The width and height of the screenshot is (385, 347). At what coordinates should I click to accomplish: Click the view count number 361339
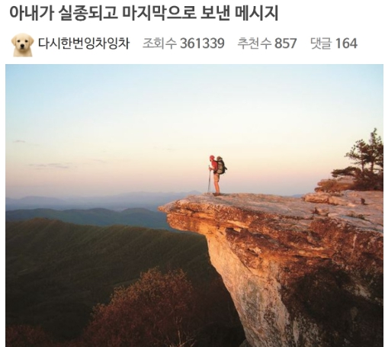(202, 43)
